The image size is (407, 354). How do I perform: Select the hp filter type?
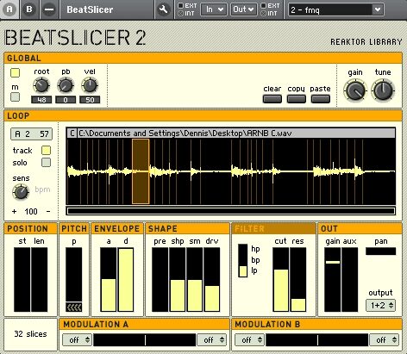(243, 249)
